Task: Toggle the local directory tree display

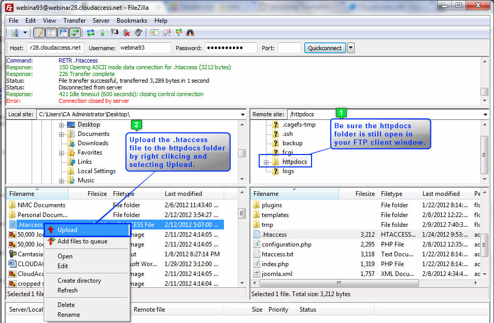Action: (x=51, y=33)
